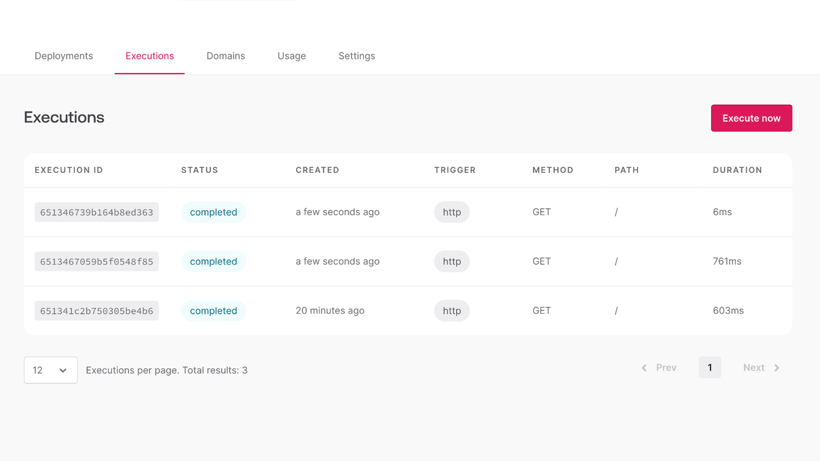Click the Execute now button
Screen dimensions: 820x461
(751, 118)
